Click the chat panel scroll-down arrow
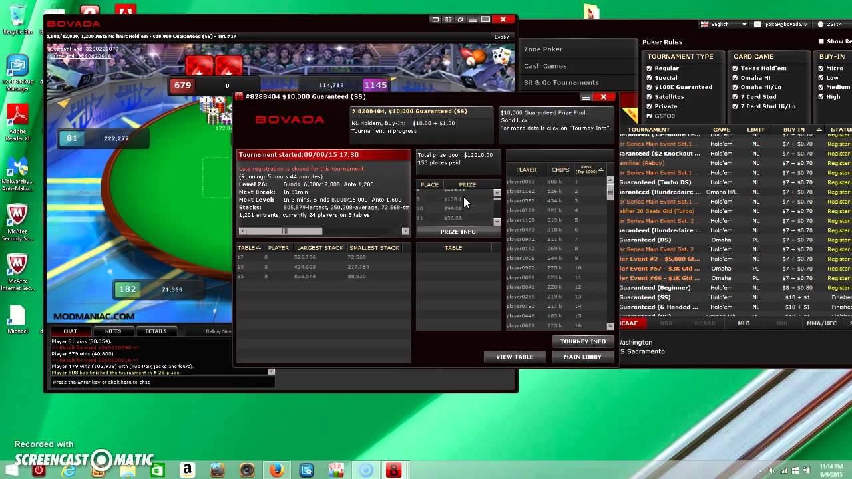The image size is (852, 479). pos(271,371)
